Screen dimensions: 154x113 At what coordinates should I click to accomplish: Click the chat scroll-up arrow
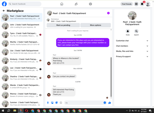111,30
